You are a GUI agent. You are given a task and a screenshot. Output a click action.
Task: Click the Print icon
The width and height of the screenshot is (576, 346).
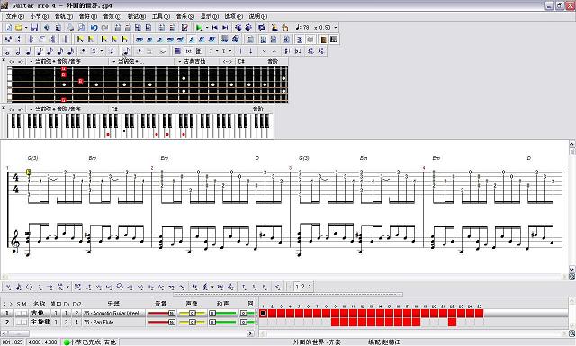click(x=70, y=28)
